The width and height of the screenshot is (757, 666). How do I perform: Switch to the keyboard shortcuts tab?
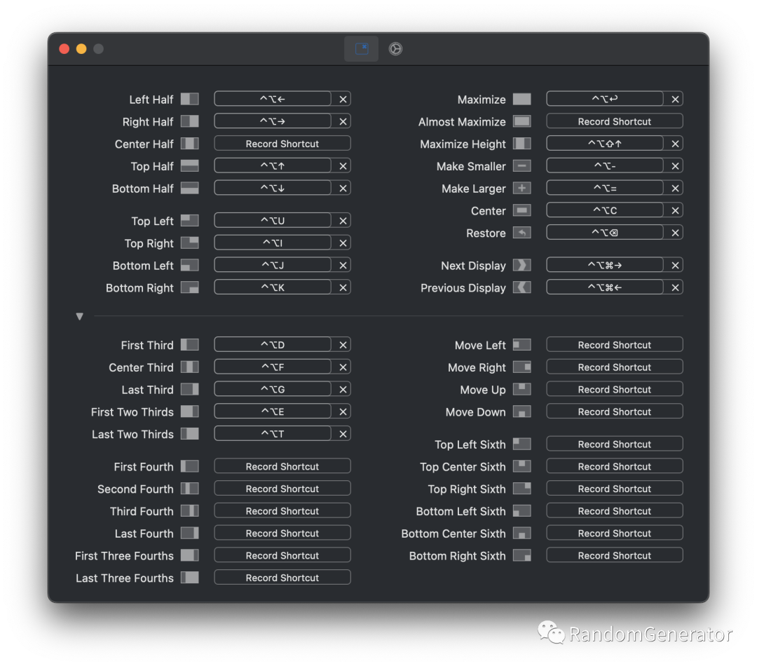coord(362,49)
